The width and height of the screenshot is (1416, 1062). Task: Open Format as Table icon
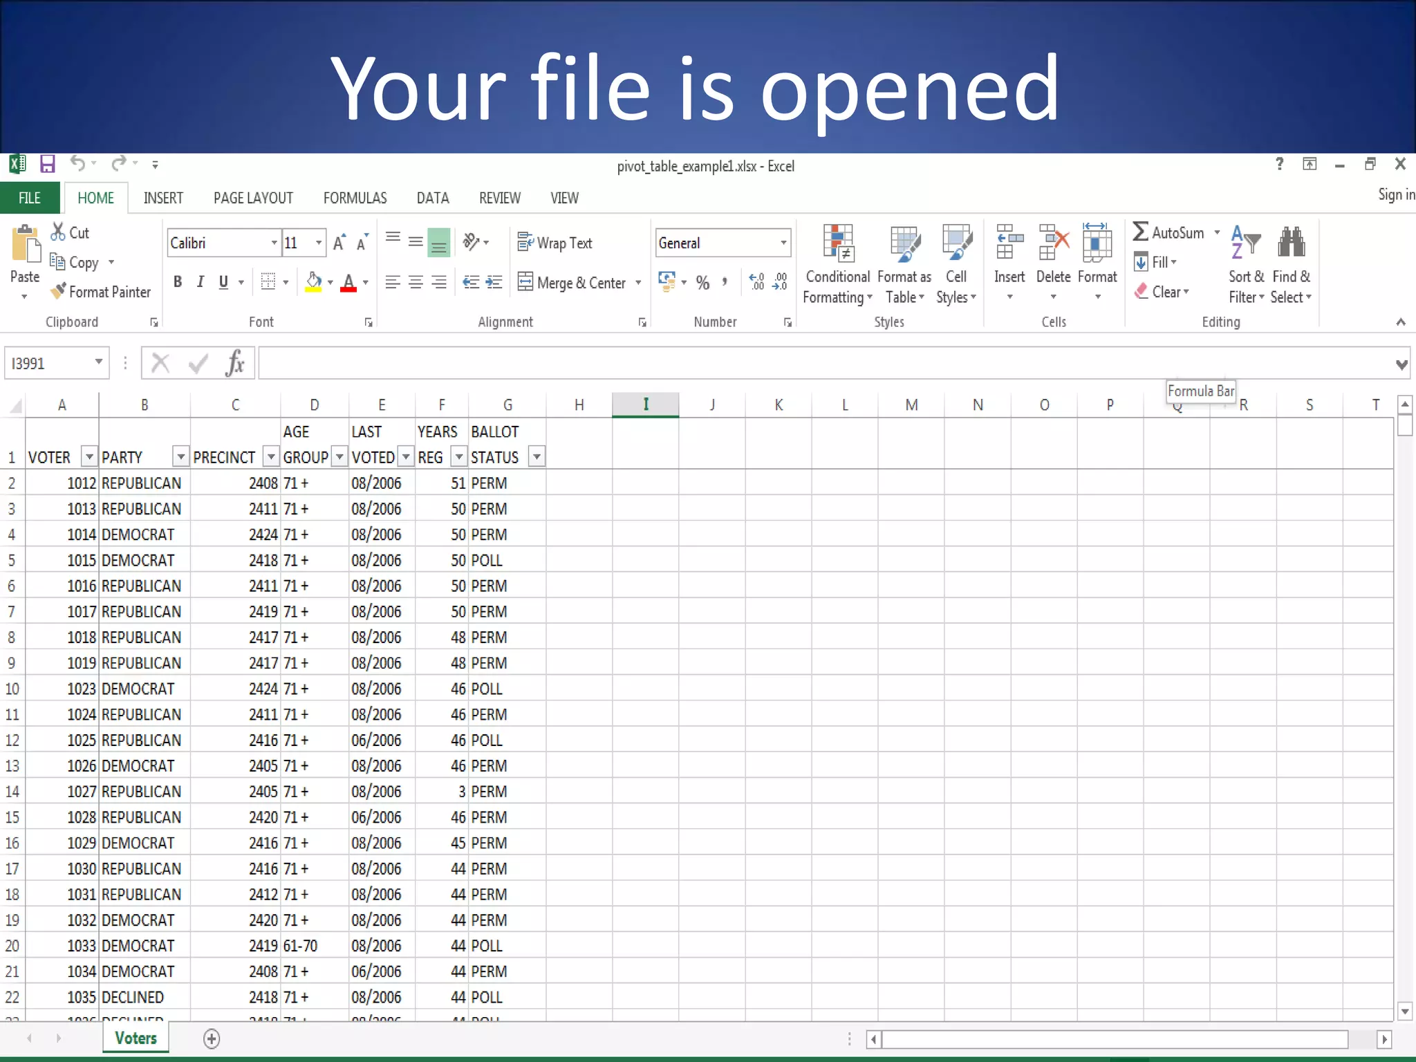[x=905, y=243]
